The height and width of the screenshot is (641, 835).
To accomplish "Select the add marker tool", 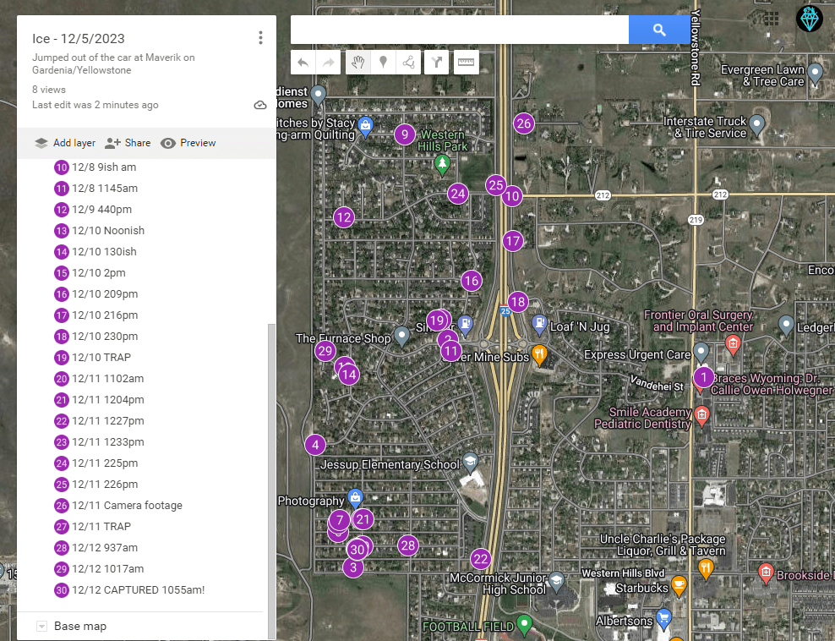I will (383, 63).
